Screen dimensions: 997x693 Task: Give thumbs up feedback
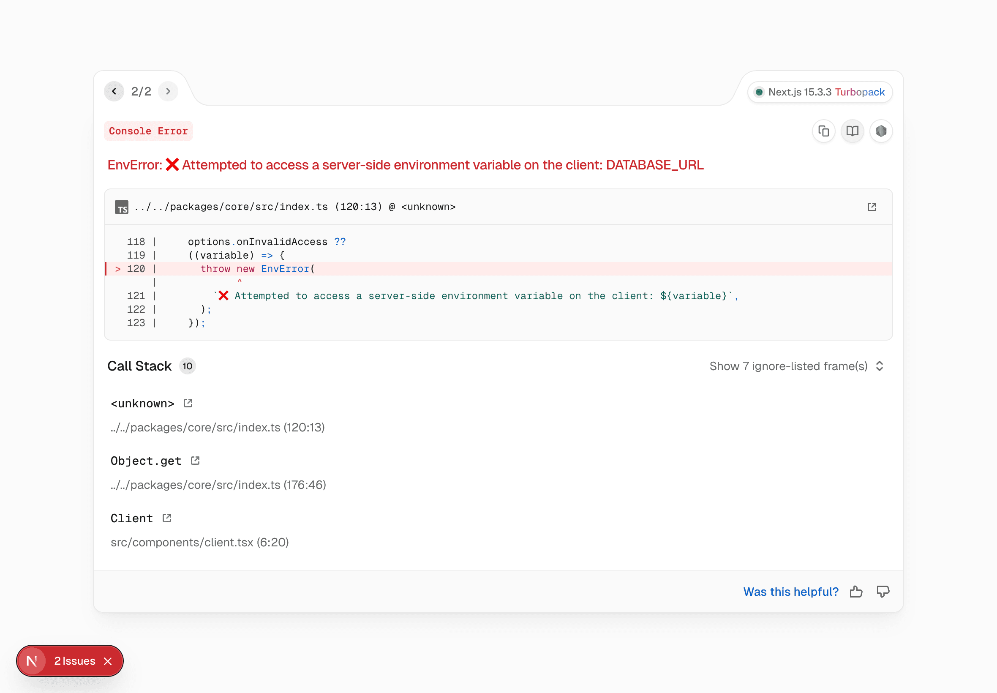856,592
